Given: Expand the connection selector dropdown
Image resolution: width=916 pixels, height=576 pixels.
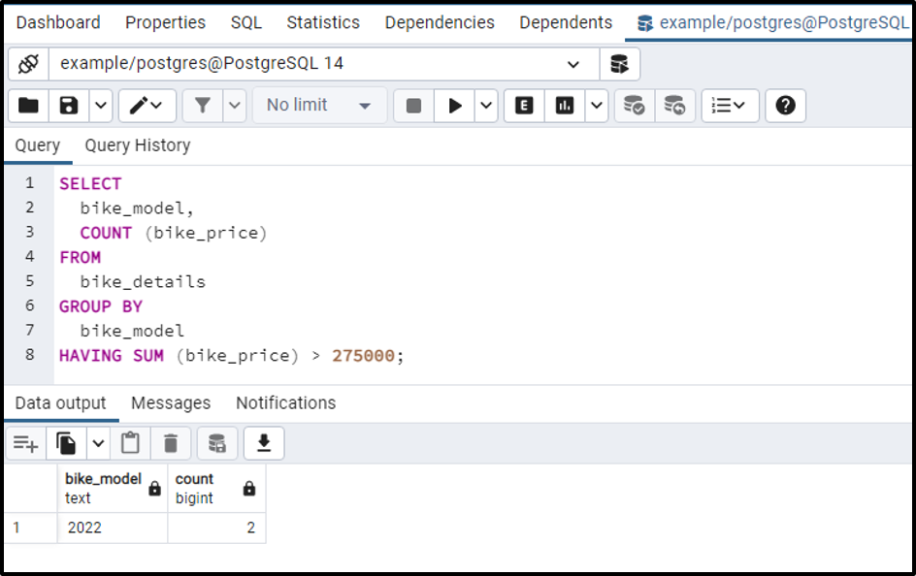Looking at the screenshot, I should point(573,64).
